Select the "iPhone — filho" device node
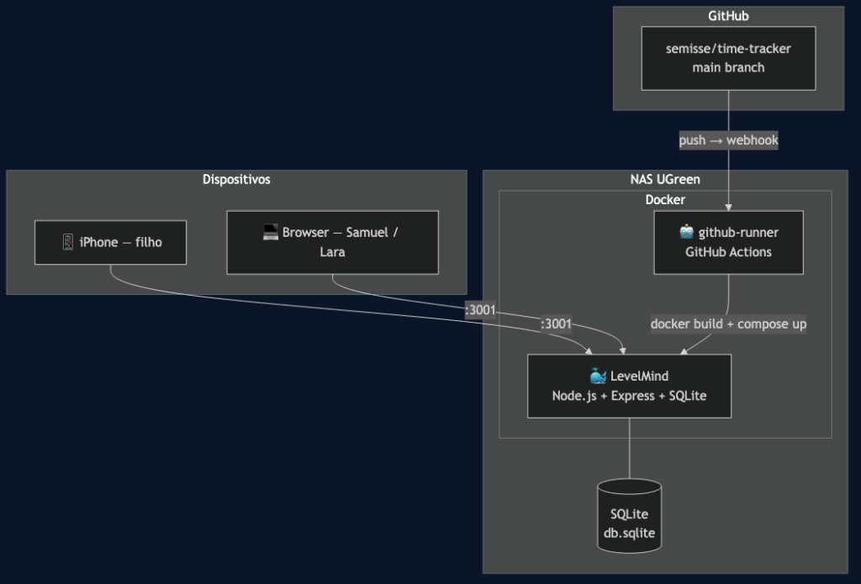The image size is (861, 584). point(110,242)
